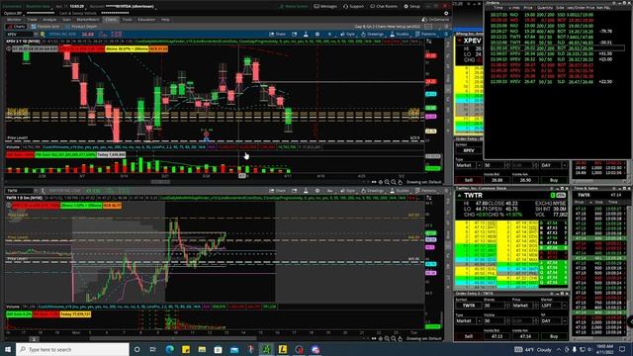This screenshot has width=633, height=356.
Task: Click inside ask 26.90 in XPEV order entry
Action: click(x=525, y=180)
